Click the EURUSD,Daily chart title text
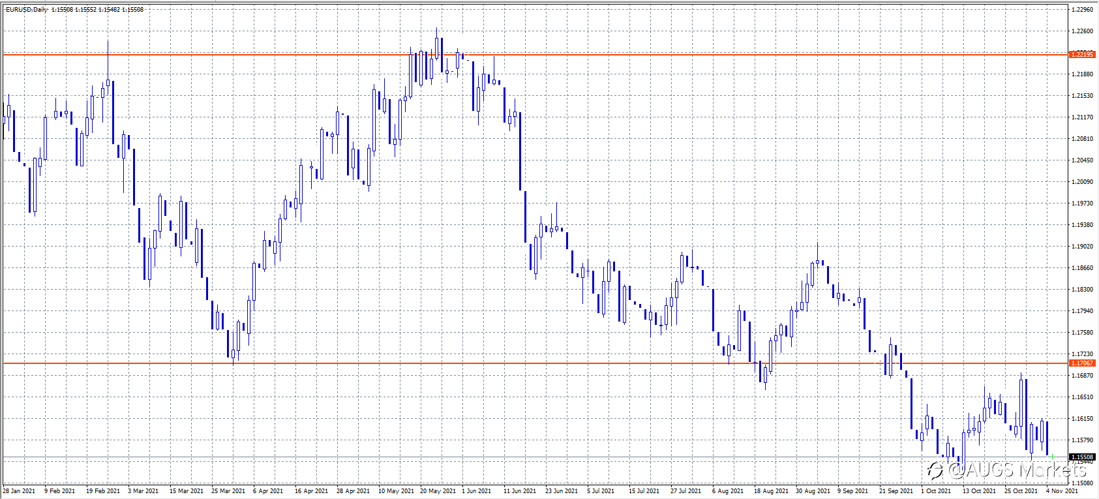 tap(27, 10)
